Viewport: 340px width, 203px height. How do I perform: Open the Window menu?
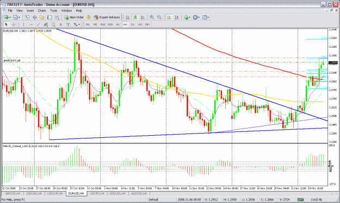(x=66, y=10)
